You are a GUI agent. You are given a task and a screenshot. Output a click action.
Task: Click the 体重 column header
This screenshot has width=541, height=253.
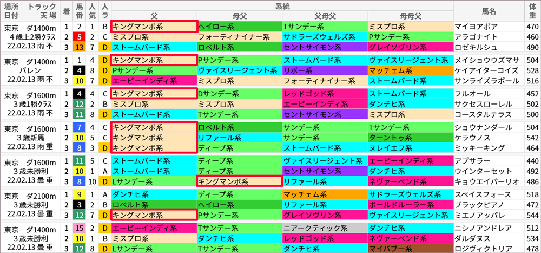pyautogui.click(x=533, y=11)
